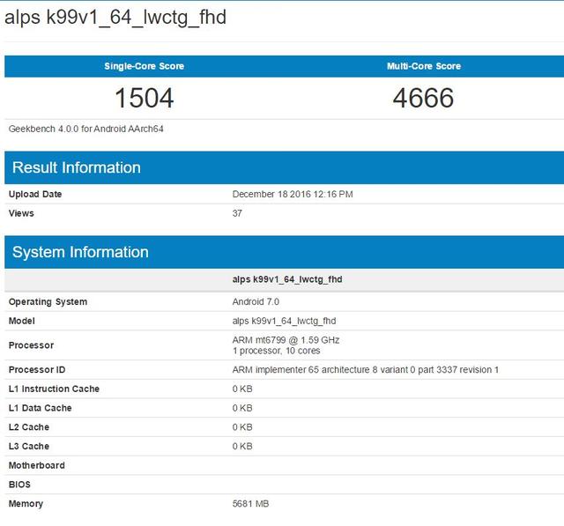Click the Views label
The height and width of the screenshot is (526, 564).
(21, 213)
